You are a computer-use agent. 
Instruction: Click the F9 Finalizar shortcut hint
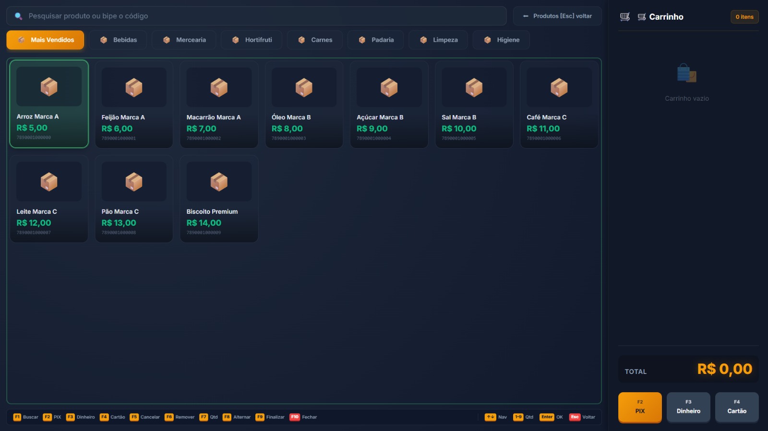point(270,417)
